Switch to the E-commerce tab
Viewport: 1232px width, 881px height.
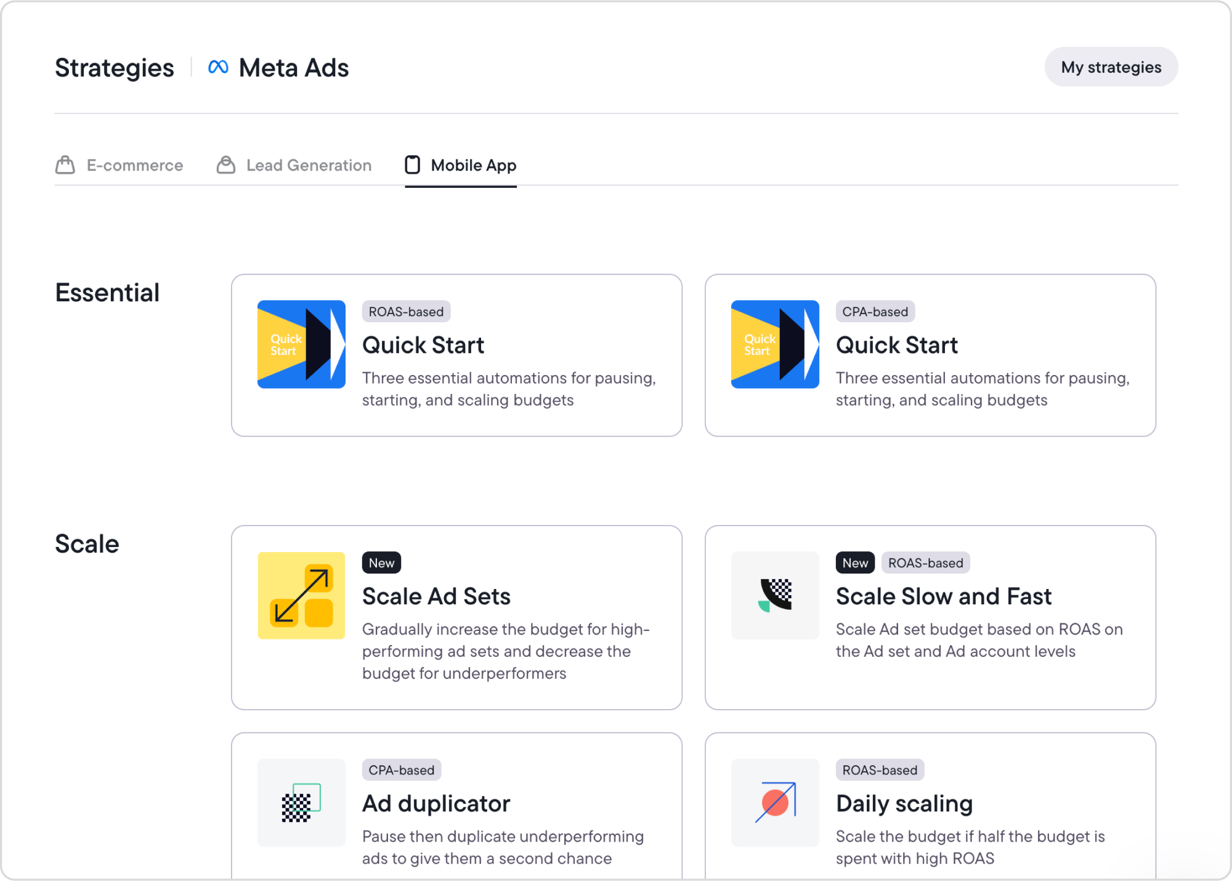click(120, 165)
